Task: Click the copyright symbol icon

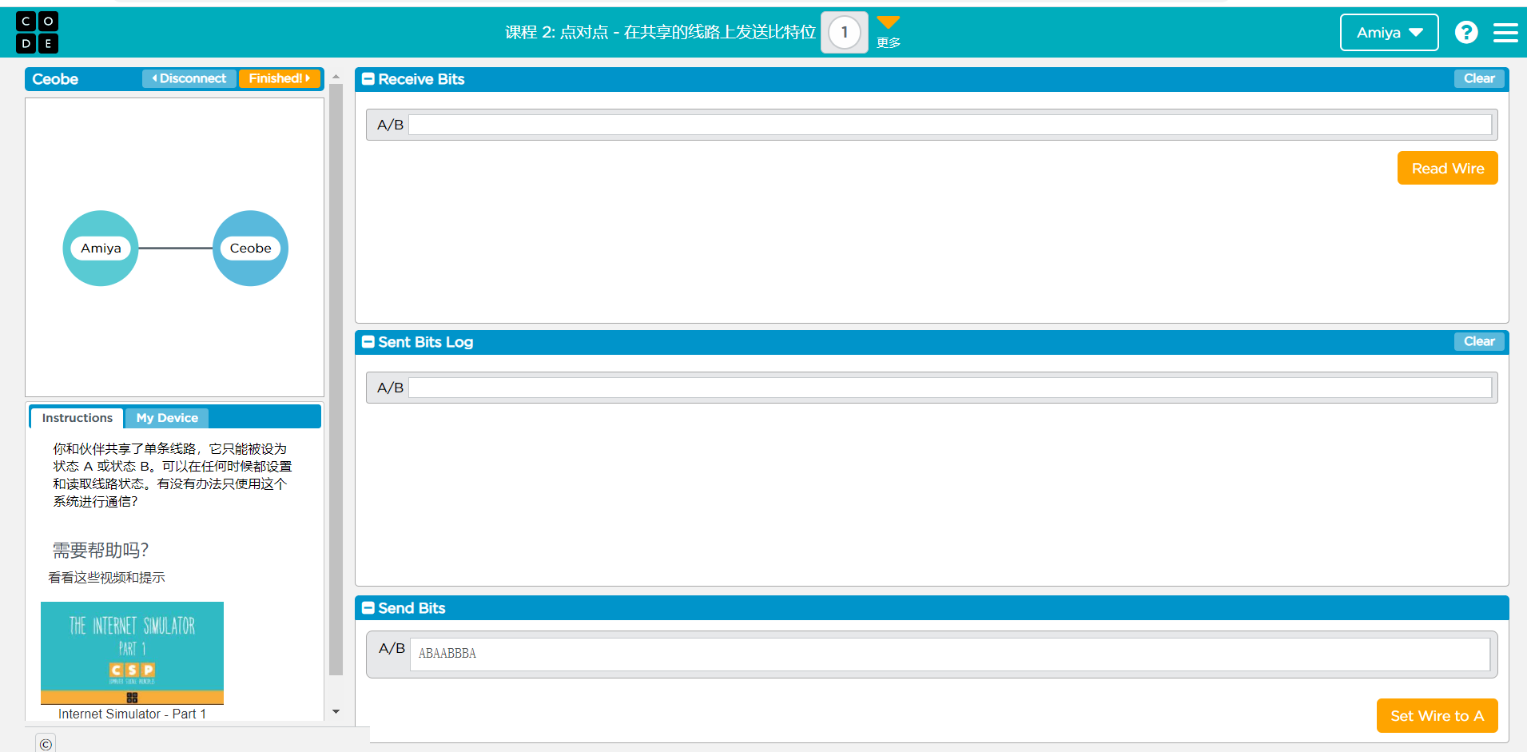Action: pos(46,744)
